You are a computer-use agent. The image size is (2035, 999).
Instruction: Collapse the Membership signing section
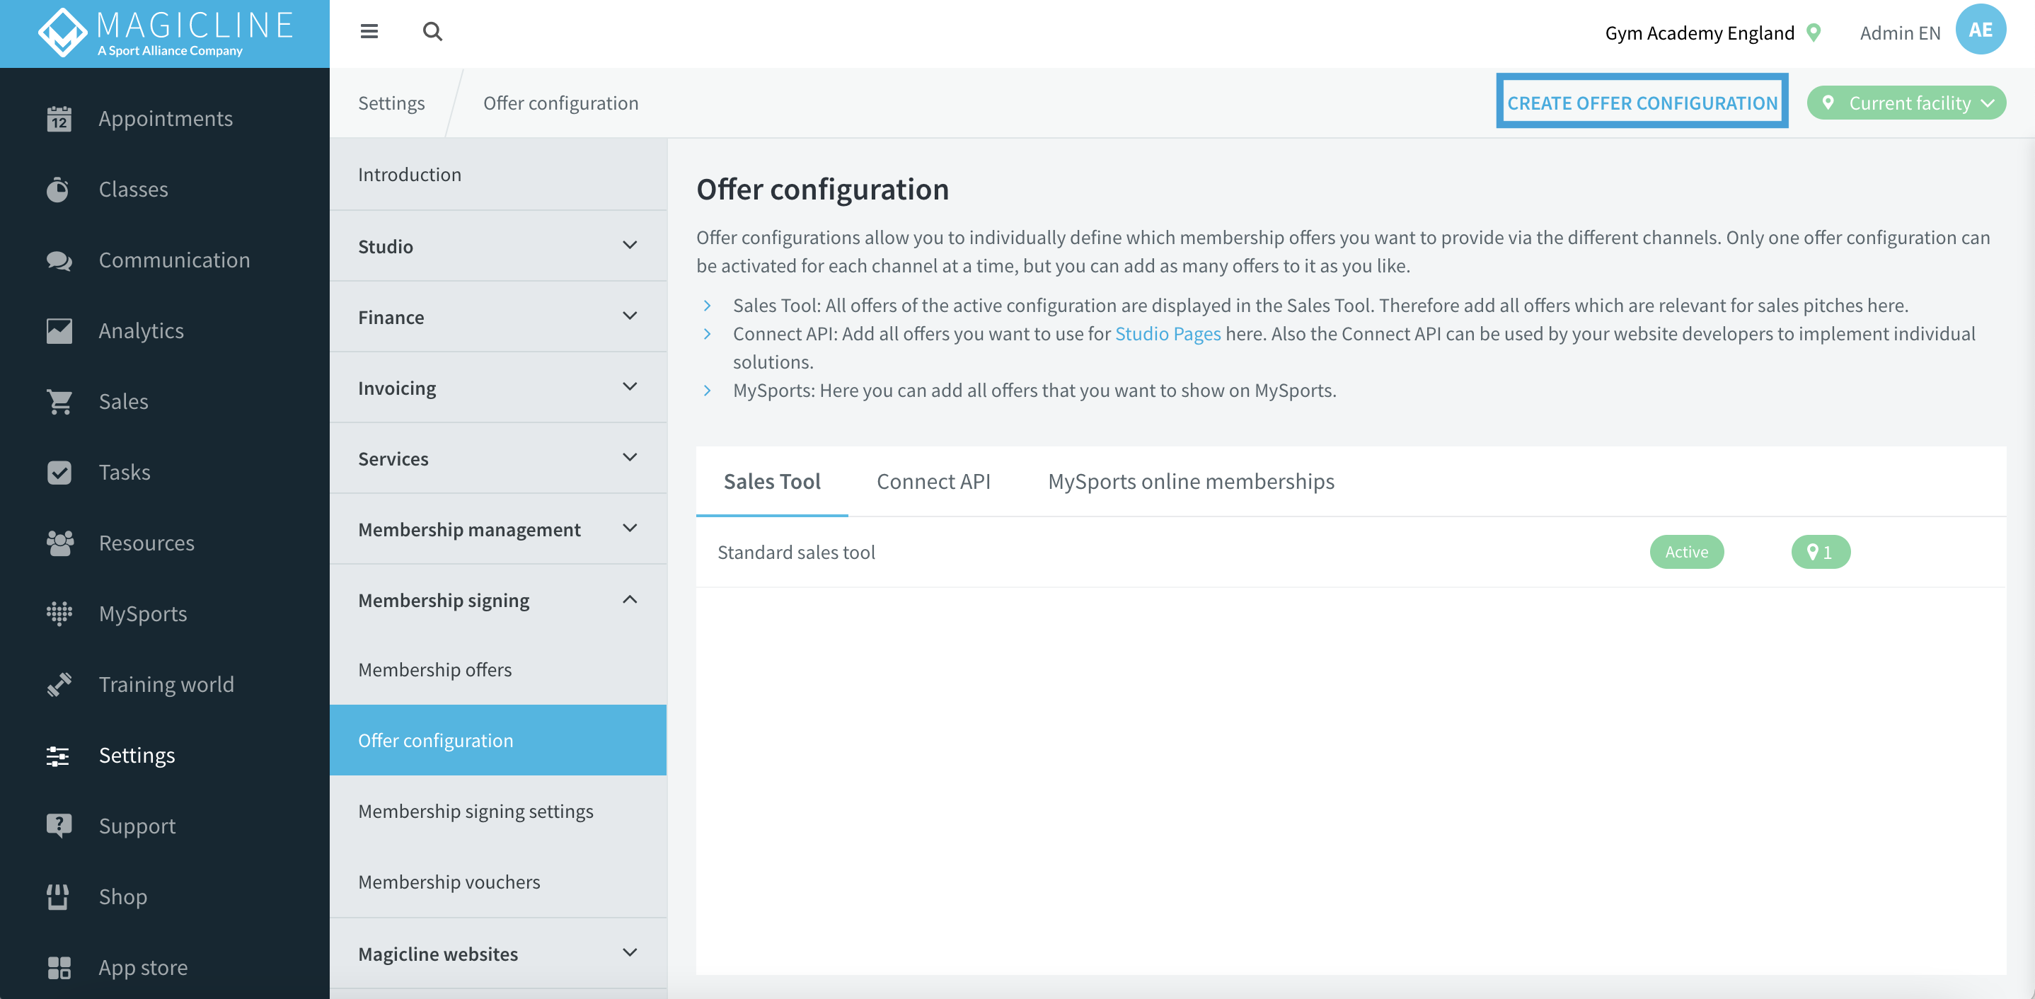[498, 600]
